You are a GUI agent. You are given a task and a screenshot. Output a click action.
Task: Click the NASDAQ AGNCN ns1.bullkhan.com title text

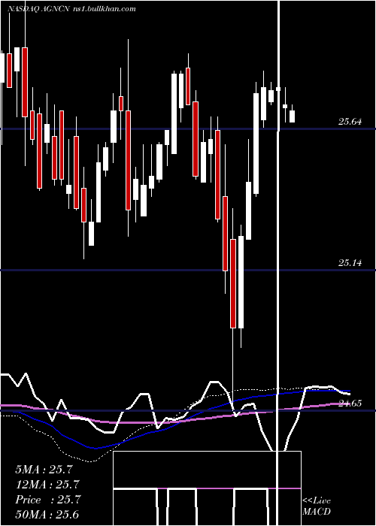tap(71, 9)
